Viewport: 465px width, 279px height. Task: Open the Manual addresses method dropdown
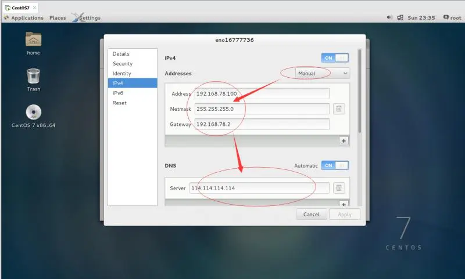click(323, 73)
